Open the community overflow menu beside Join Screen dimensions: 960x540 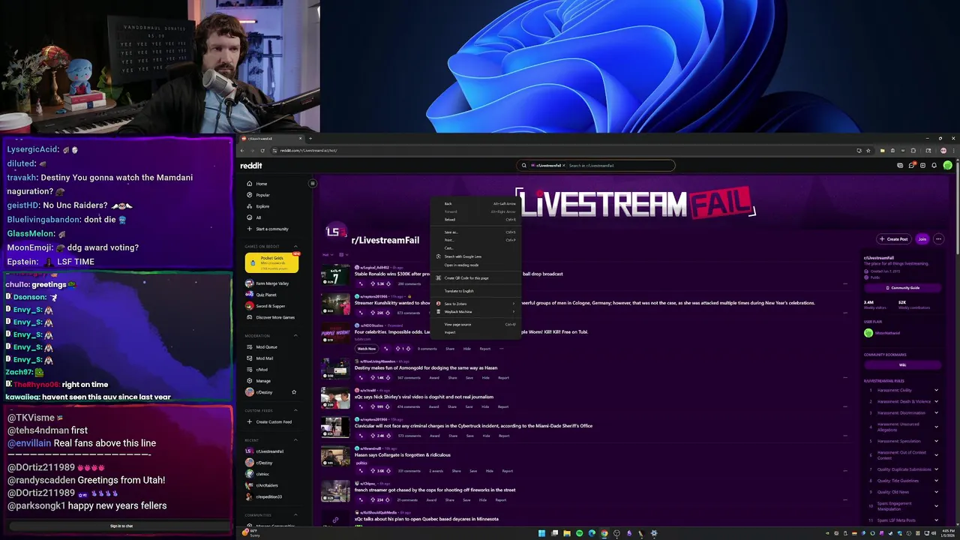(x=938, y=239)
